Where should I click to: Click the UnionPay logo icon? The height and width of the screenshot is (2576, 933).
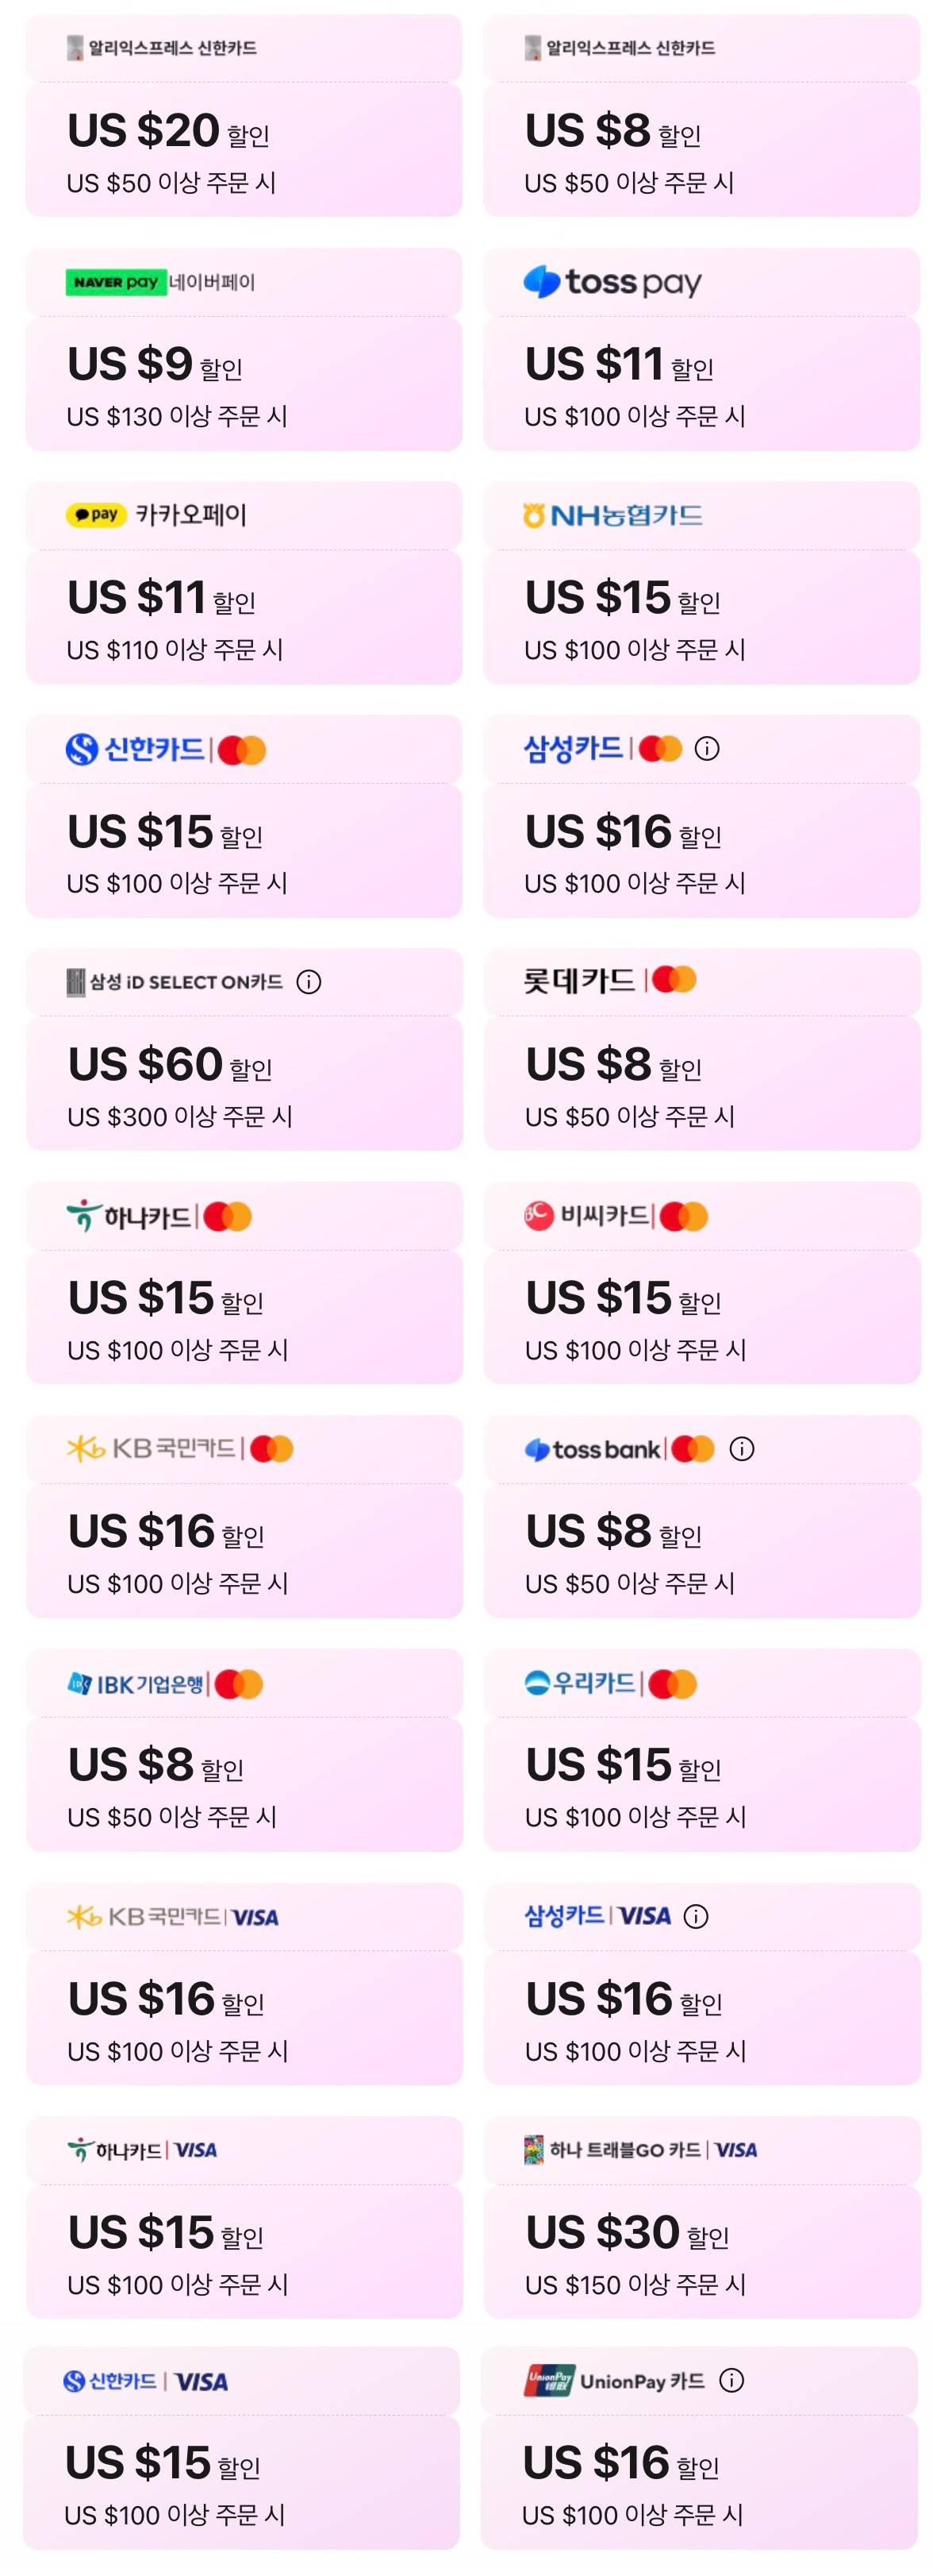(x=548, y=2380)
